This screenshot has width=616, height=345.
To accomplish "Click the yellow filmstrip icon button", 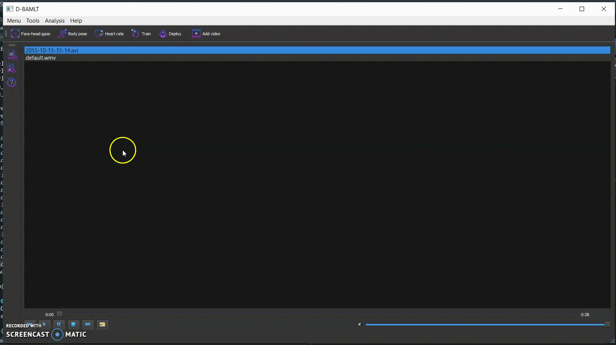I will point(102,325).
